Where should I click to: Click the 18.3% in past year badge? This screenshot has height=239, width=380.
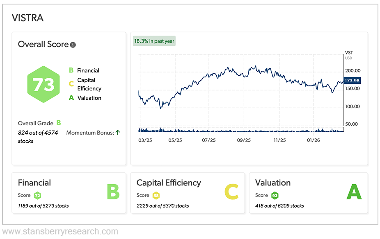pos(154,41)
